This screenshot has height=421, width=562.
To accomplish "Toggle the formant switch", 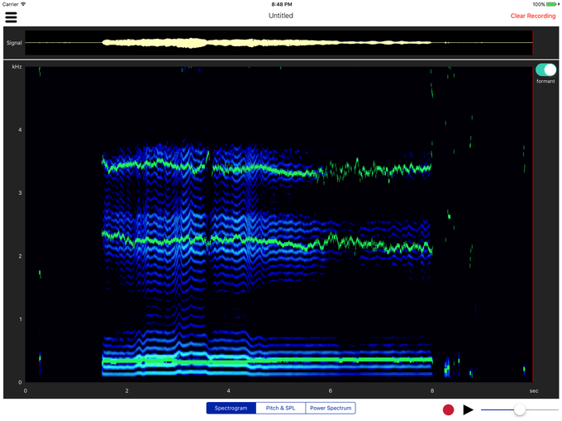I will click(x=545, y=71).
